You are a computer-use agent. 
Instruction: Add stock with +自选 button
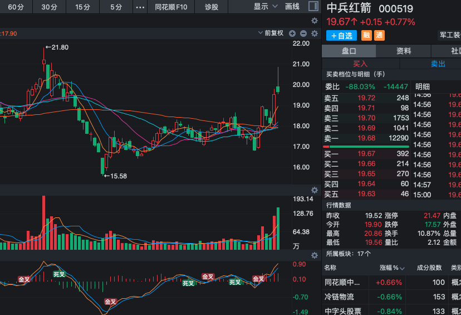341,36
